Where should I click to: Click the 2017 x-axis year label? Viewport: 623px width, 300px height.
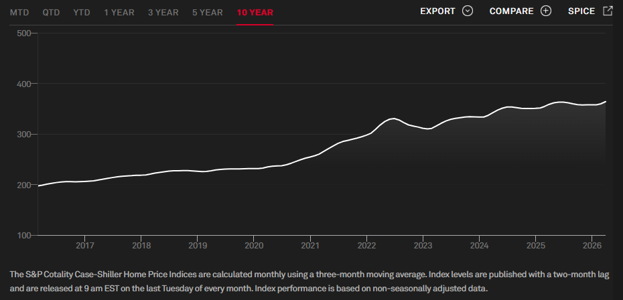[85, 246]
